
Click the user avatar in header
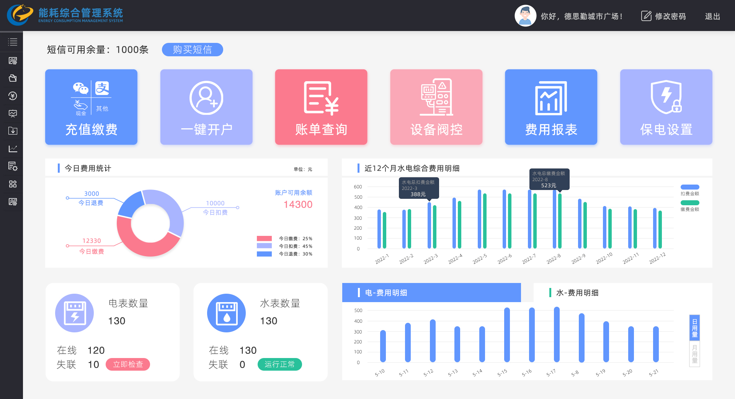pos(525,16)
